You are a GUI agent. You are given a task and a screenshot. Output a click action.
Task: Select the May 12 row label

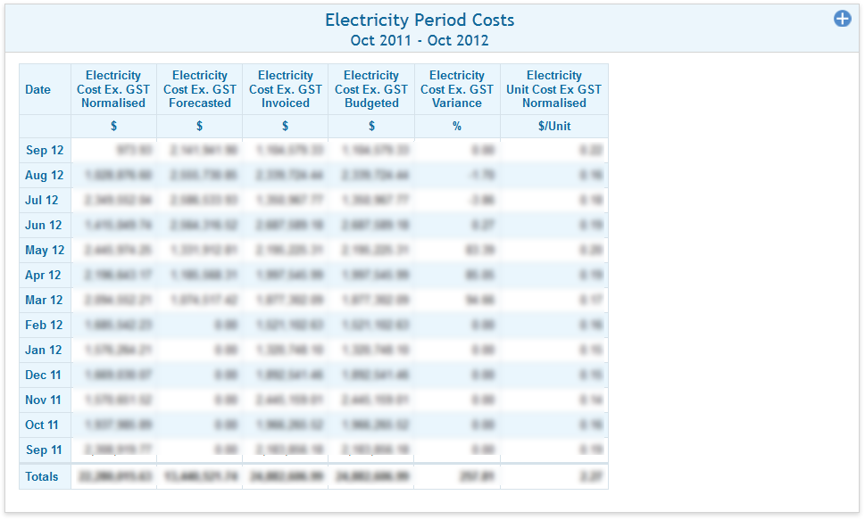click(45, 250)
